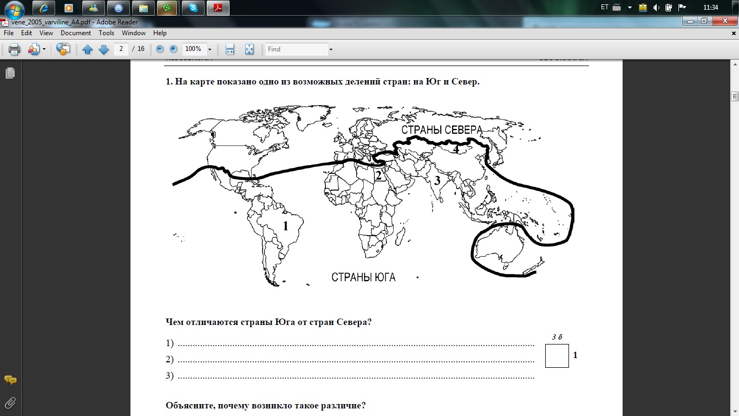This screenshot has height=416, width=739.
Task: Open the Comments panel in the sidebar
Action: (10, 380)
